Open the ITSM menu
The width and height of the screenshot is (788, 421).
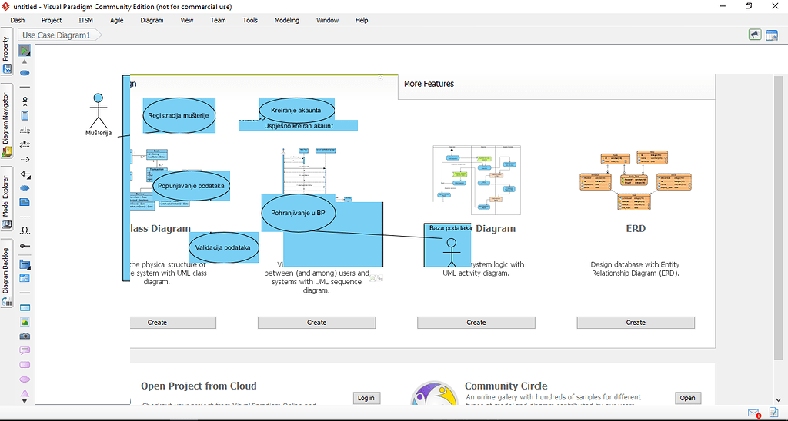coord(86,20)
